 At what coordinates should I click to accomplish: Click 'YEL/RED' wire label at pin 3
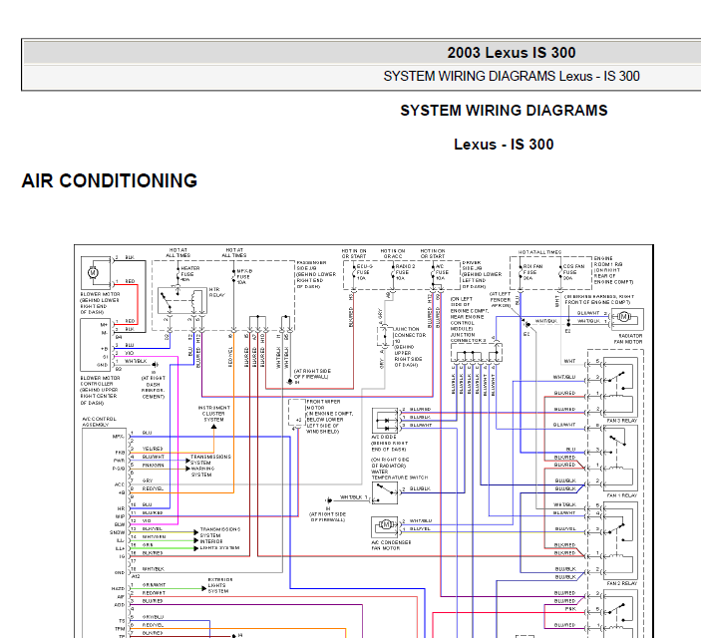point(153,449)
